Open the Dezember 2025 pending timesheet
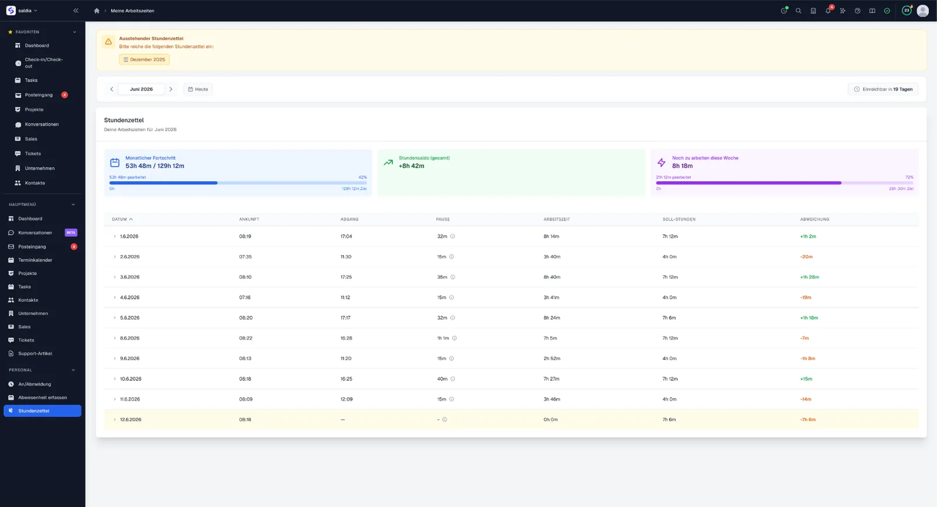 coord(144,60)
